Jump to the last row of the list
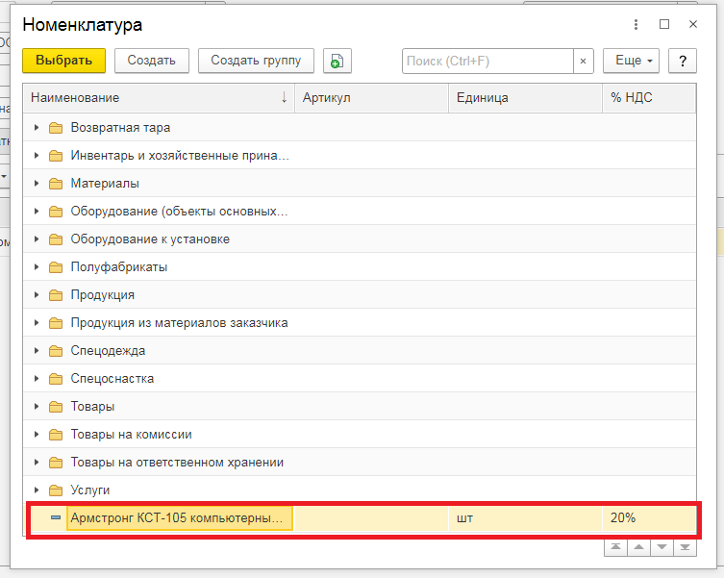This screenshot has width=724, height=578. point(685,547)
